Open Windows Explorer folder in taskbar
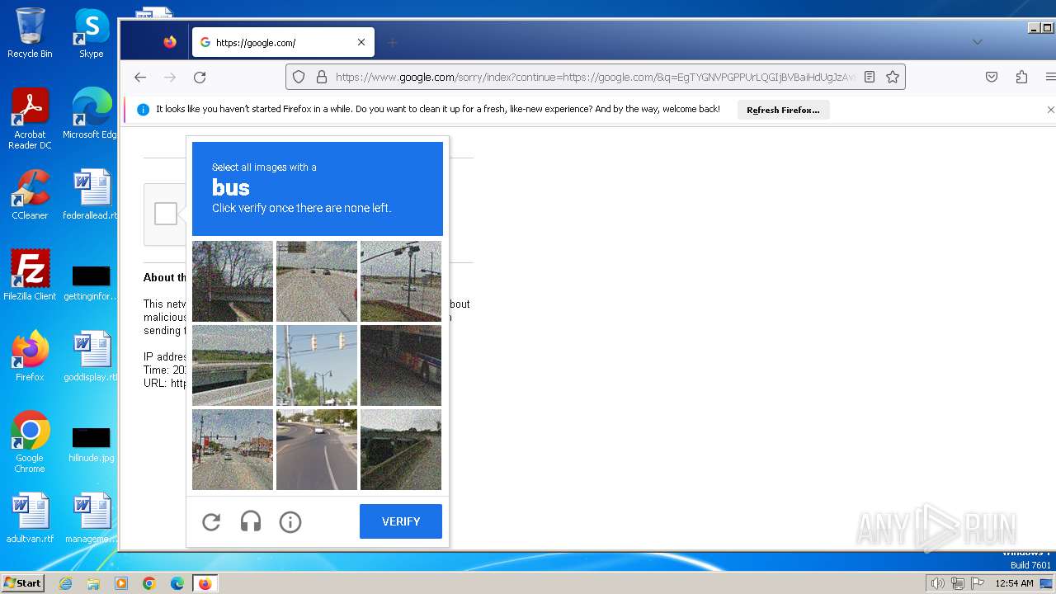The image size is (1056, 594). click(x=93, y=583)
